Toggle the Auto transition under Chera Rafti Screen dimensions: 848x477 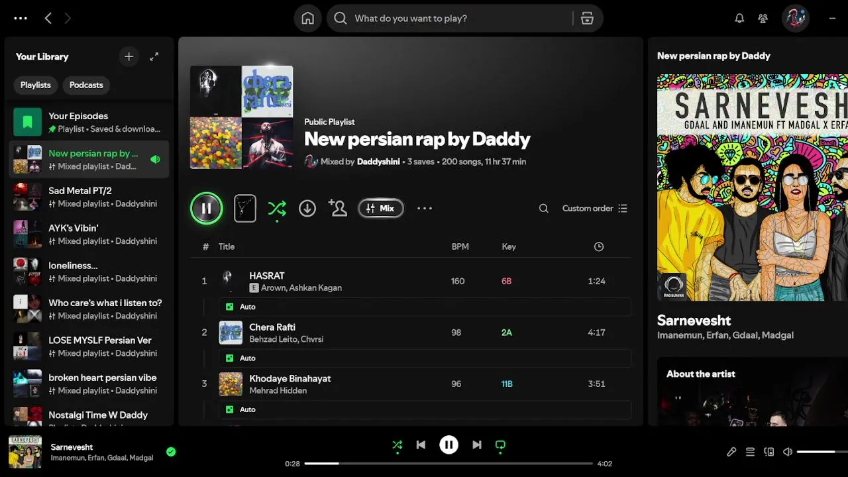click(425, 358)
